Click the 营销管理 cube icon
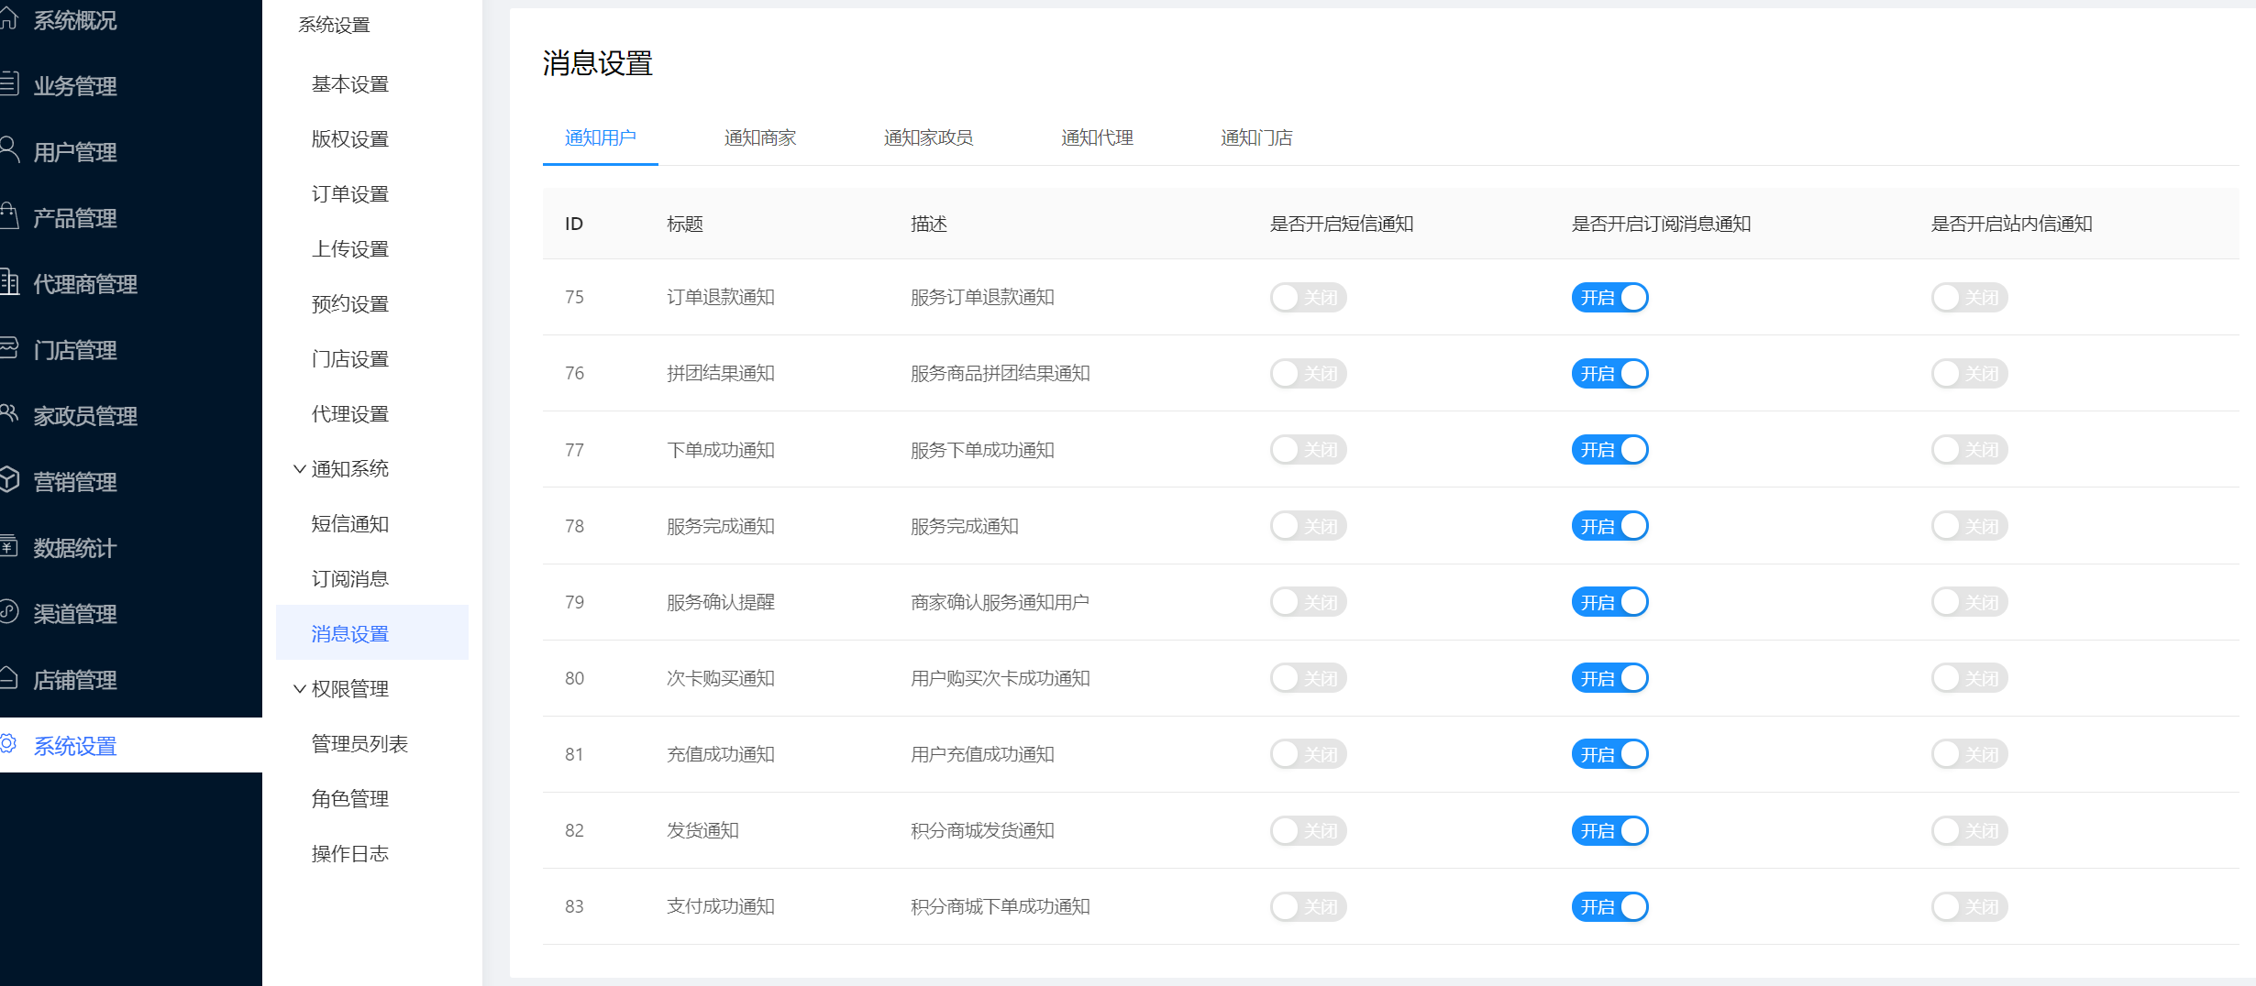The height and width of the screenshot is (986, 2256). coord(9,480)
